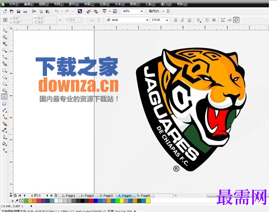Select the Fill bucket tool
Viewport: 277px width, 214px height.
4,144
